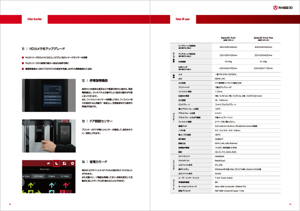
Task: Click the '620×626×1105mm' body size cell
Action: pyautogui.click(x=263, y=68)
